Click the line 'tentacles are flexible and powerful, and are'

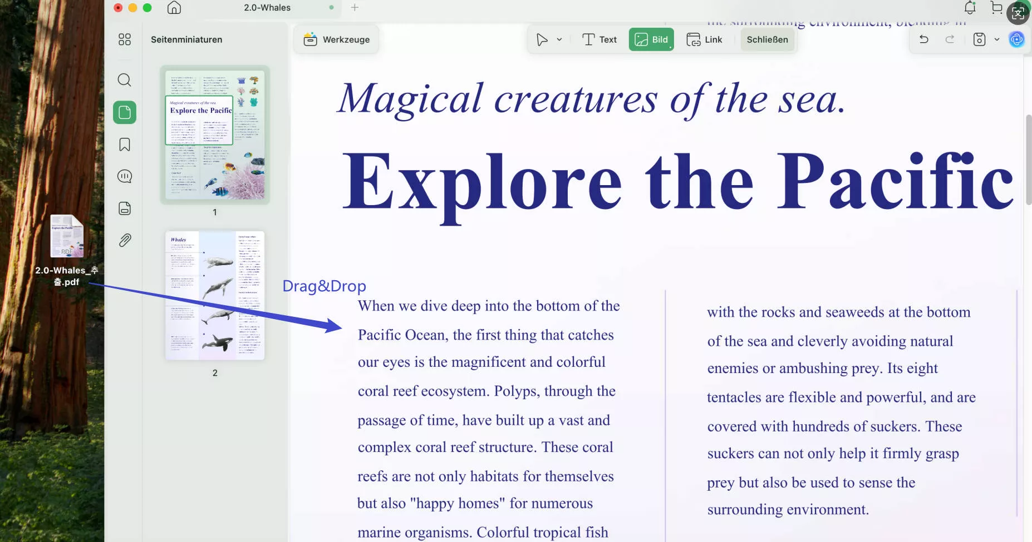pyautogui.click(x=842, y=397)
